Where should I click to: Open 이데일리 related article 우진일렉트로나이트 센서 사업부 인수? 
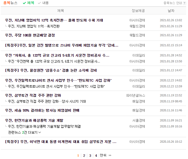[x=56, y=86]
